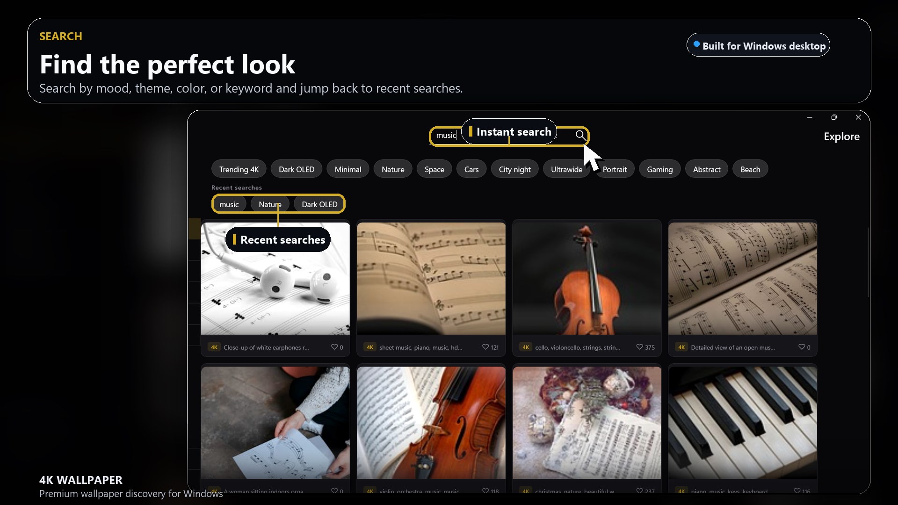The width and height of the screenshot is (898, 505).
Task: Click 4K badge on detailed view card
Action: click(x=681, y=347)
